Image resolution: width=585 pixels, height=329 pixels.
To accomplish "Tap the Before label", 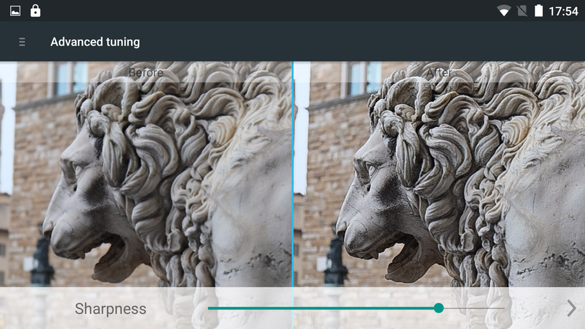I will coord(146,72).
